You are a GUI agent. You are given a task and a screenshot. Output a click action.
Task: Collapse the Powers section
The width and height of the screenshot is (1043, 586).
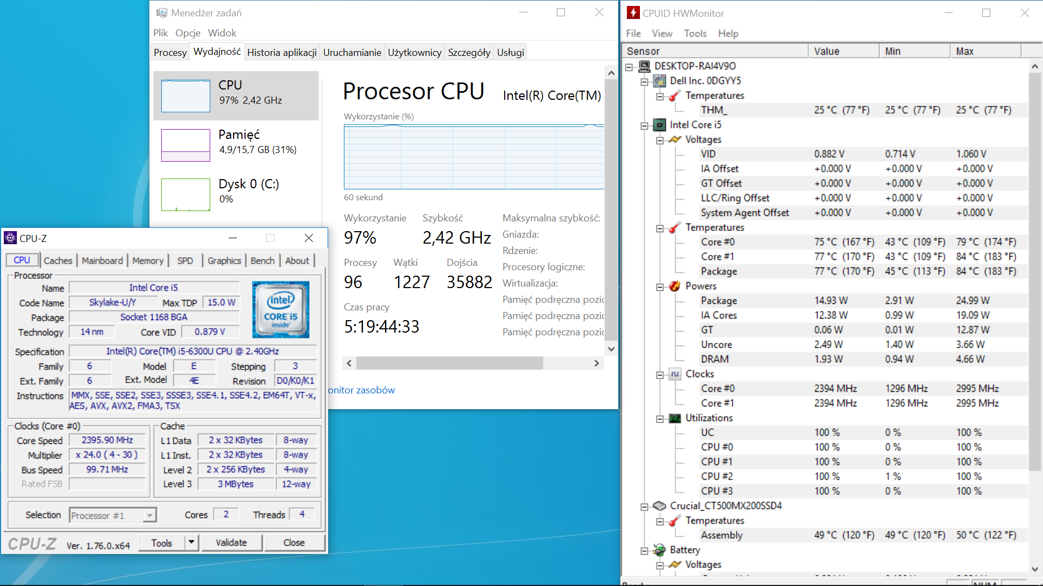[x=660, y=286]
